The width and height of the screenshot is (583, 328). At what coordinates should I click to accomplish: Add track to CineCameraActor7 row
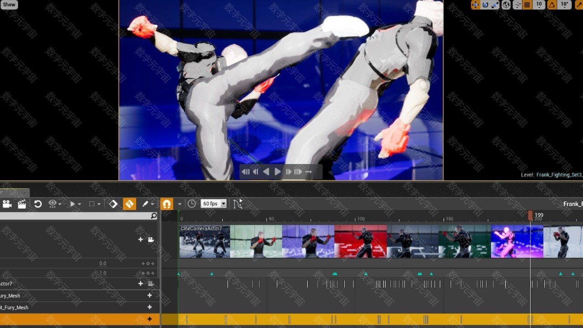[140, 283]
